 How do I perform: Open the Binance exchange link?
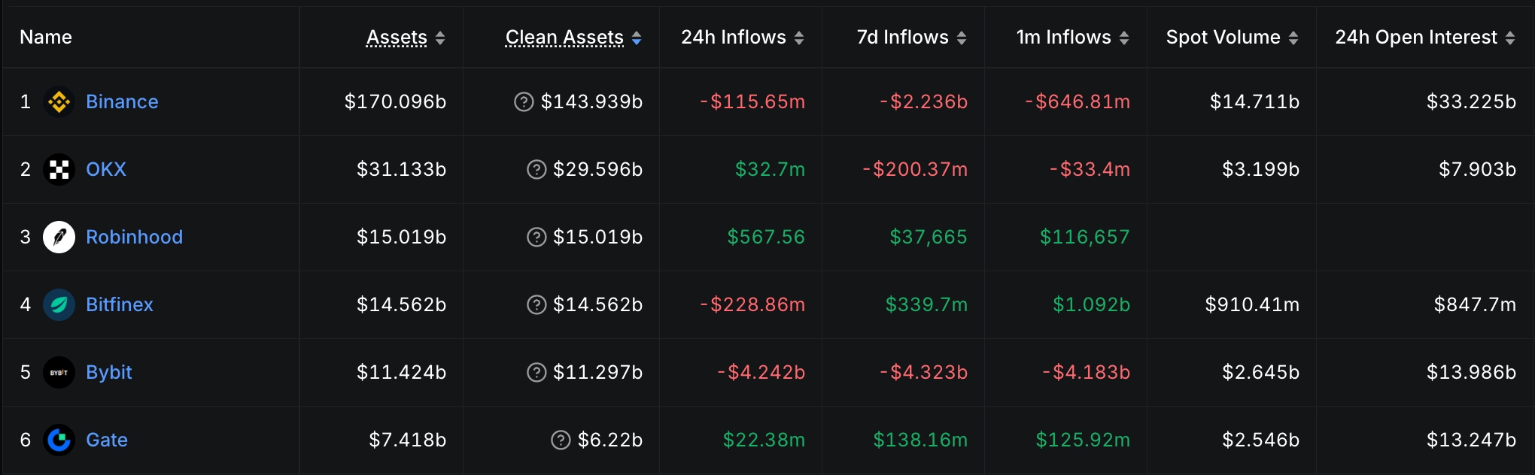pos(122,101)
